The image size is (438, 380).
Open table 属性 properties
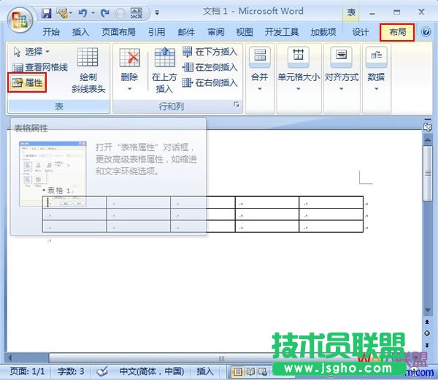[x=27, y=82]
